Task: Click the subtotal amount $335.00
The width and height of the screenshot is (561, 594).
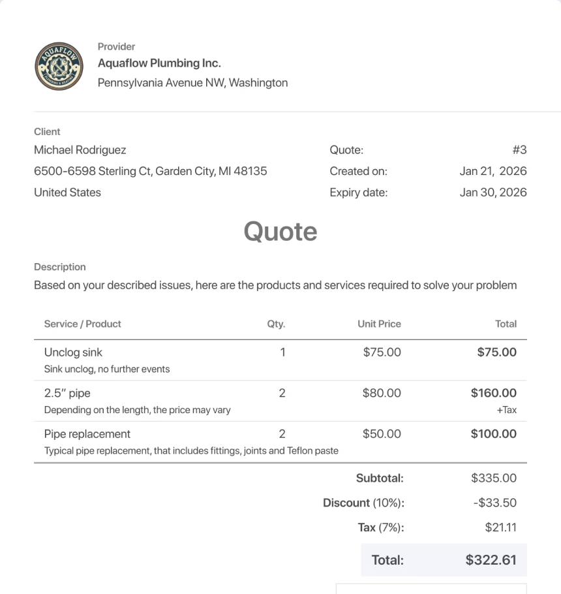Action: (493, 478)
